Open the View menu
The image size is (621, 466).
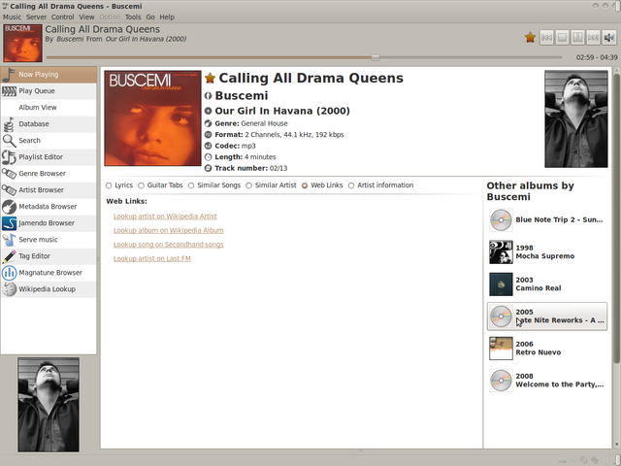(86, 17)
